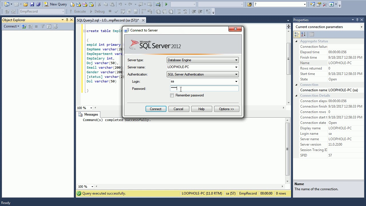Click the Debug button in SQL toolbar

click(97, 11)
